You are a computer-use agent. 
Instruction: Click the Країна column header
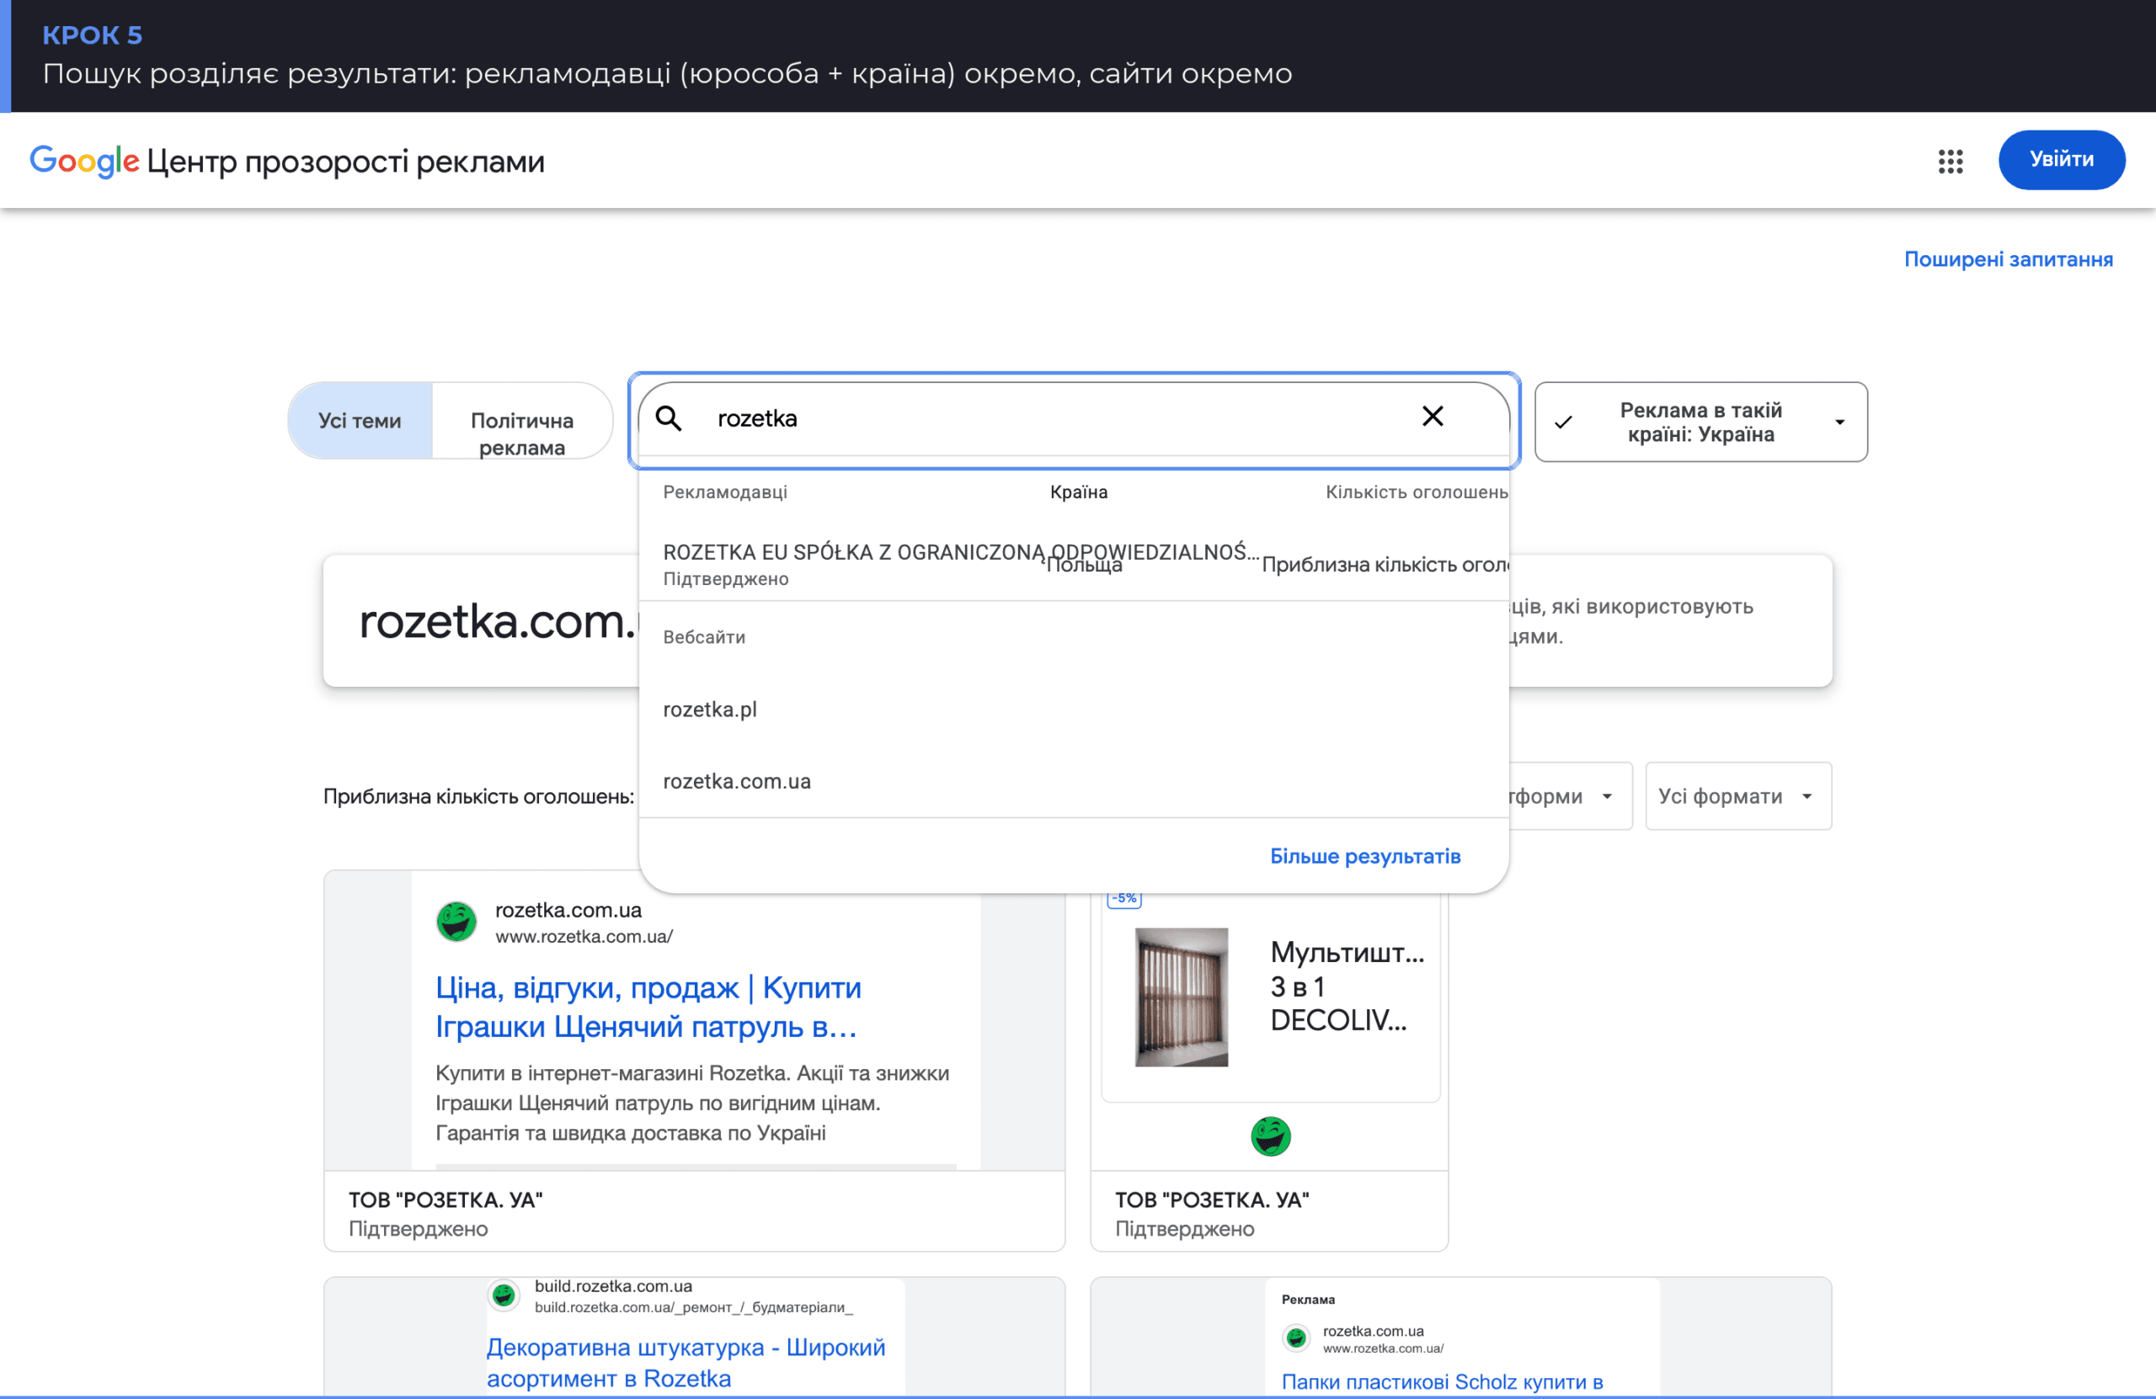click(x=1078, y=492)
